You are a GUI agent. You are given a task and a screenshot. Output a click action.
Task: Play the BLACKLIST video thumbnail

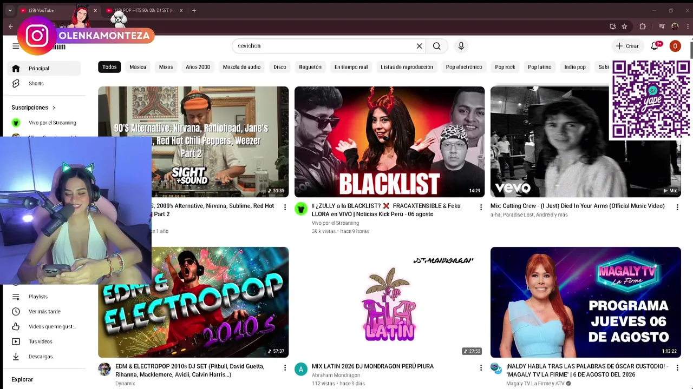[x=389, y=142]
